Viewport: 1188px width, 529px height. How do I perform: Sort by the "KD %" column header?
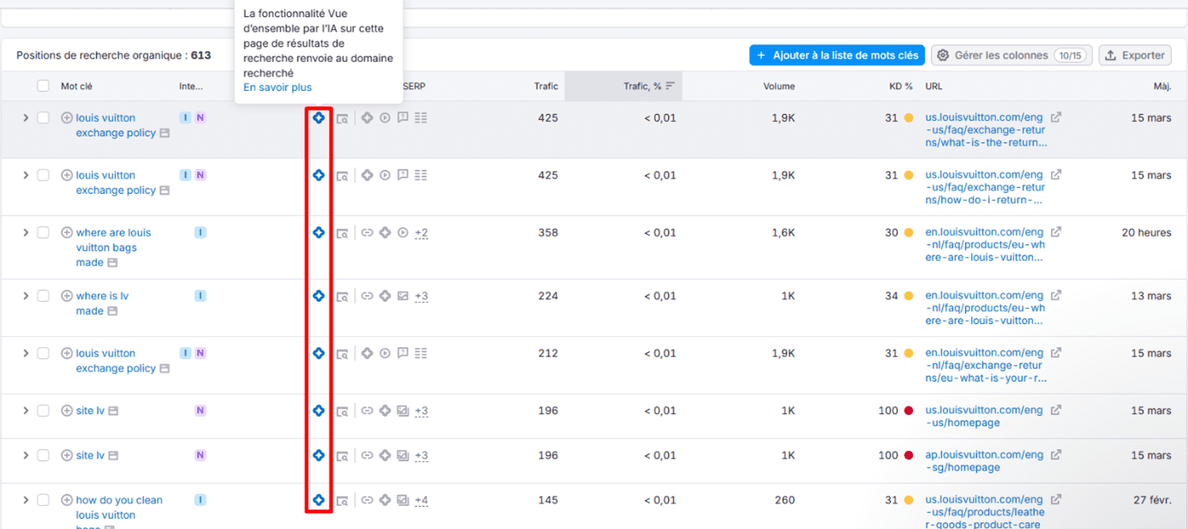901,86
